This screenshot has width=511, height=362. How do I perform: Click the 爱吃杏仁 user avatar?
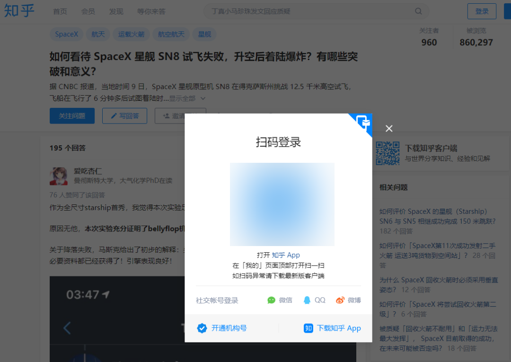point(59,176)
